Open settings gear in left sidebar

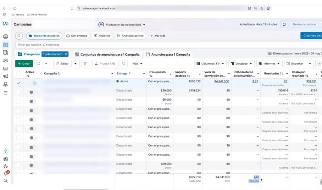tap(6, 166)
